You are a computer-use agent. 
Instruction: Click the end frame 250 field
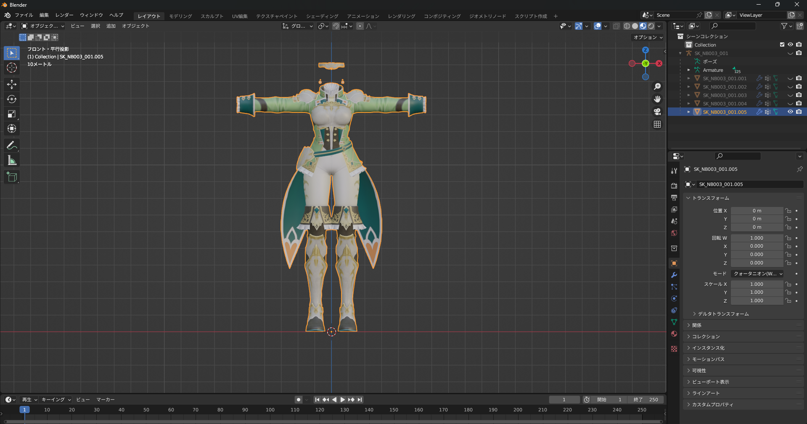click(x=646, y=400)
